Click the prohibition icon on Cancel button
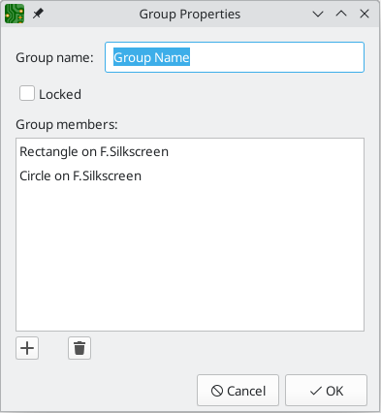381x413 pixels. [217, 391]
